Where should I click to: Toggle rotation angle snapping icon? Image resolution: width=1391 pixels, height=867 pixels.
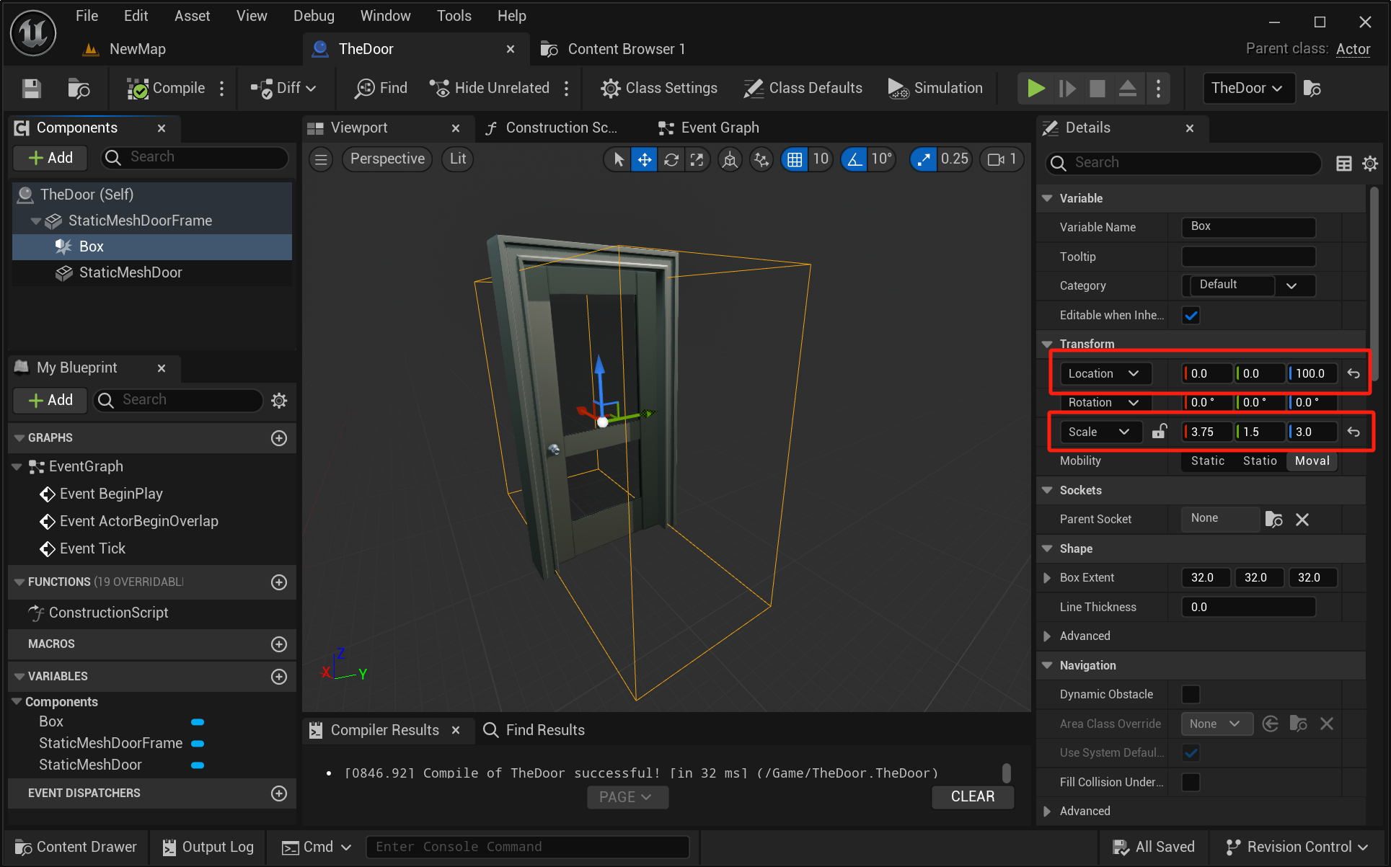pyautogui.click(x=855, y=159)
